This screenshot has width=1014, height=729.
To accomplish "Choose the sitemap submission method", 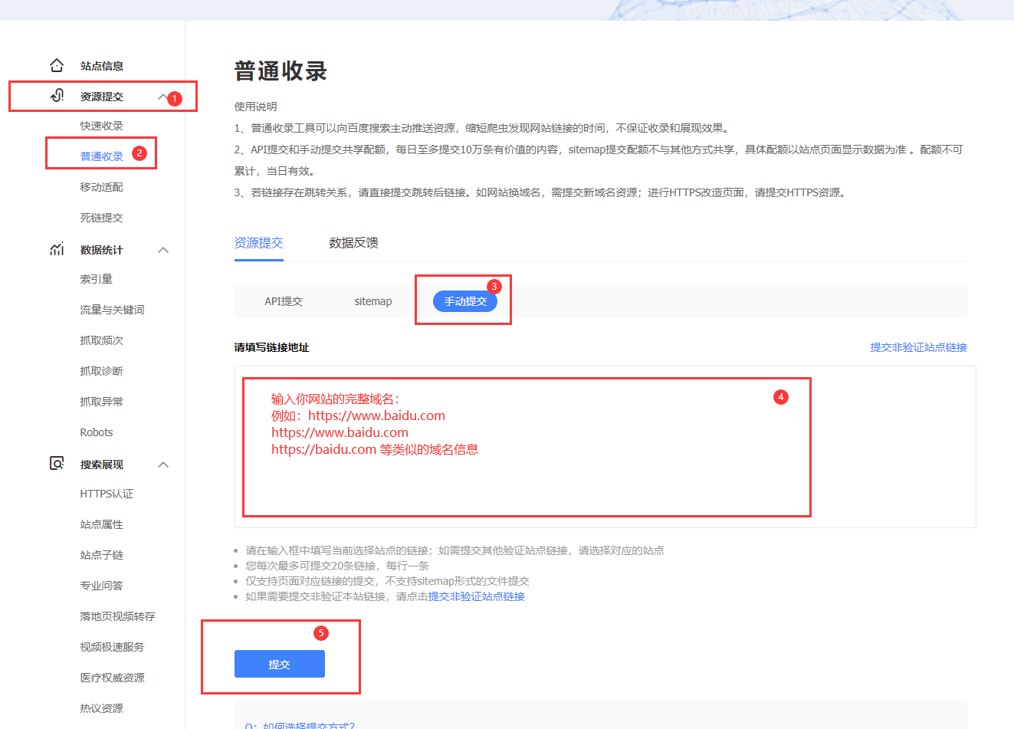I will [x=372, y=301].
